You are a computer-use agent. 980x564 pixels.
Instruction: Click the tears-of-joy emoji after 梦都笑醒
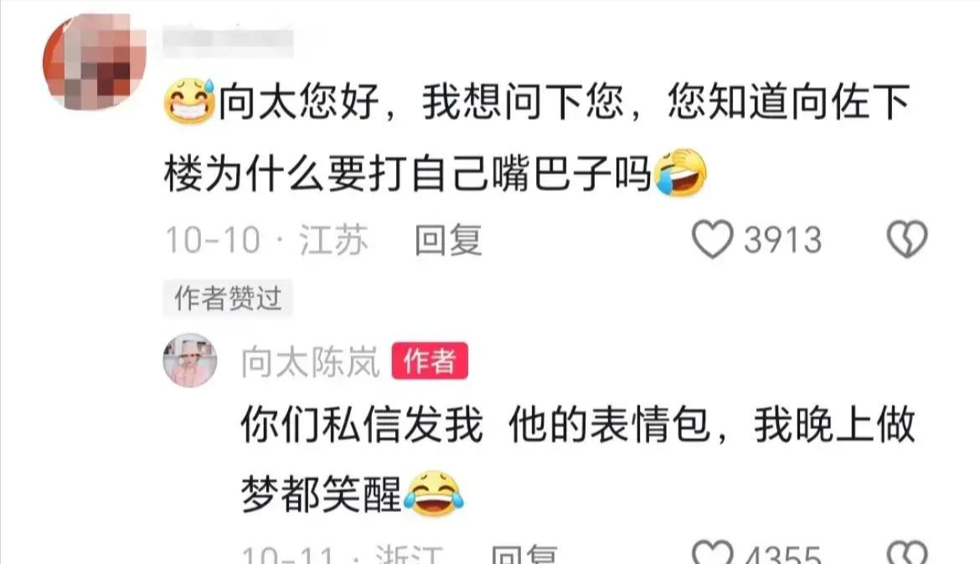432,494
